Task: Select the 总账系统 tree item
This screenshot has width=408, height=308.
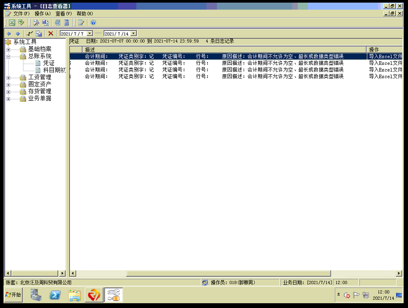Action: (39, 56)
